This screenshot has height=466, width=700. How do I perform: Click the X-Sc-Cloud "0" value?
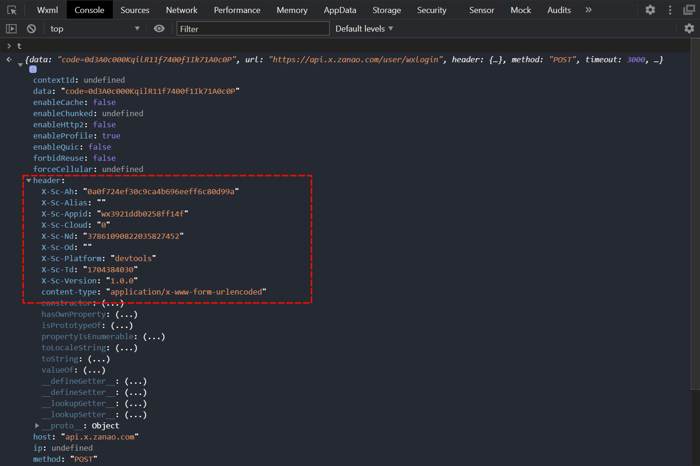(x=104, y=225)
